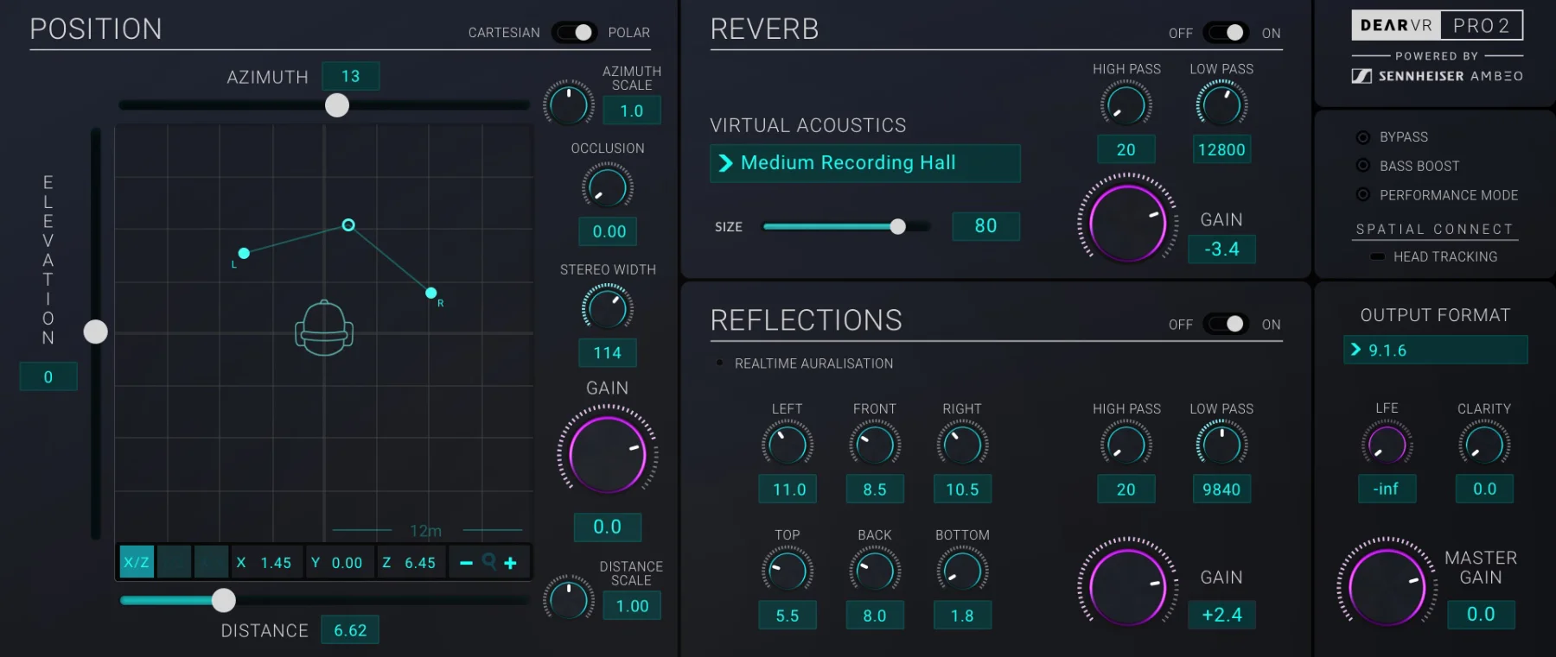Click the listener head icon in grid
This screenshot has height=657, width=1556.
(324, 328)
